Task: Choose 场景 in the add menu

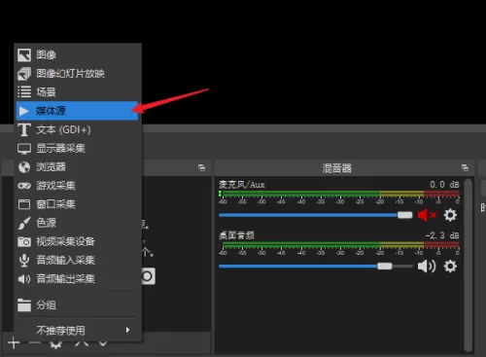Action: tap(78, 92)
